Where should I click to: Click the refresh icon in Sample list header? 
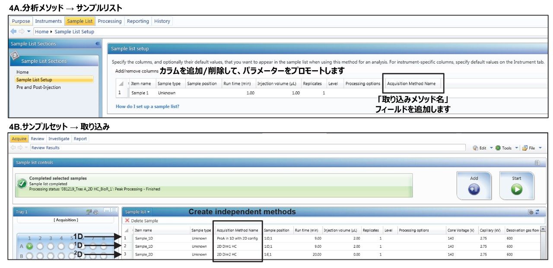click(x=537, y=212)
